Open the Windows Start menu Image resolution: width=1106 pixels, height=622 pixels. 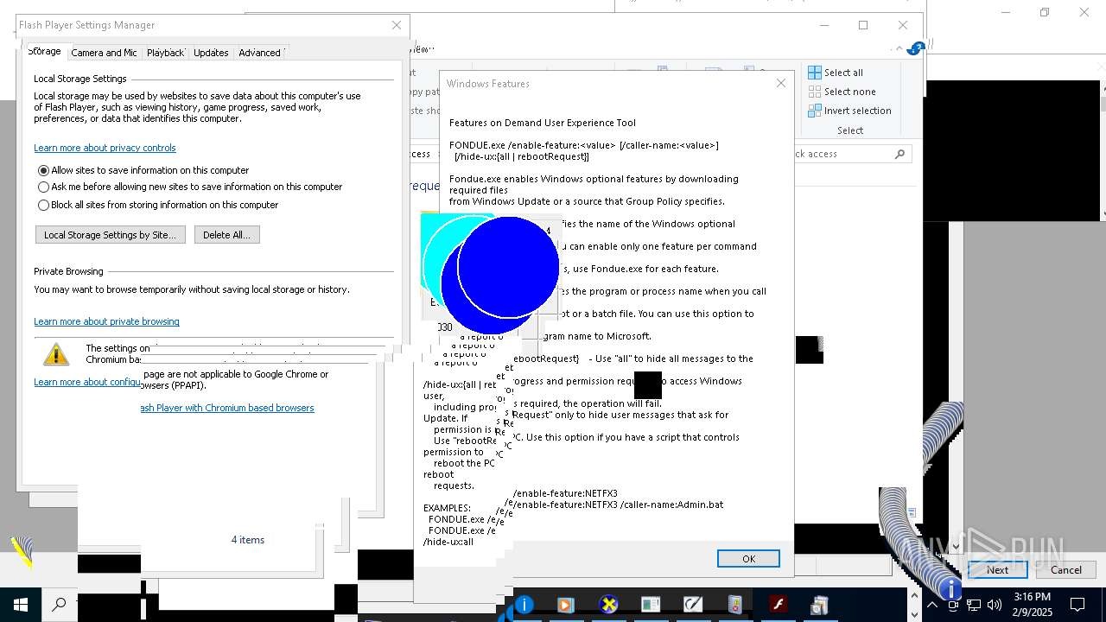21,605
